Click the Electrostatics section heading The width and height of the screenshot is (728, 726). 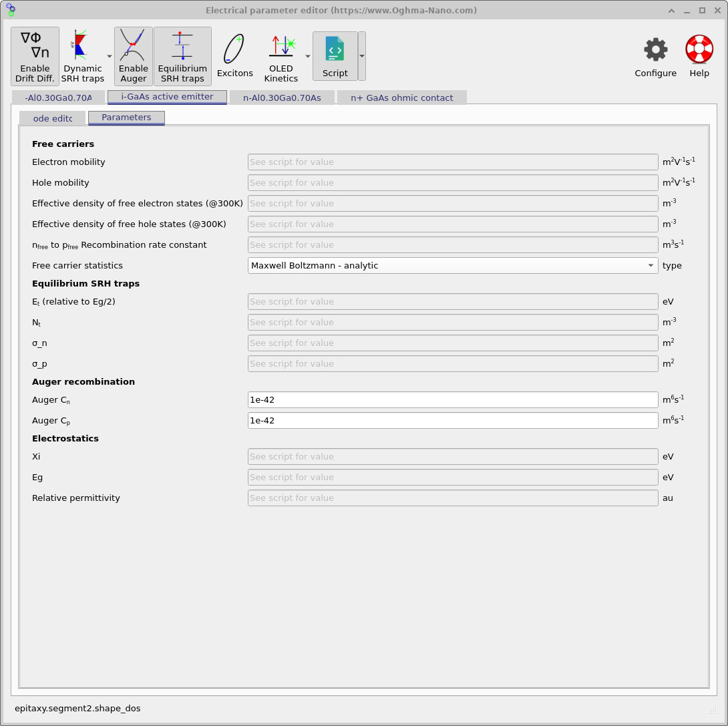[65, 439]
